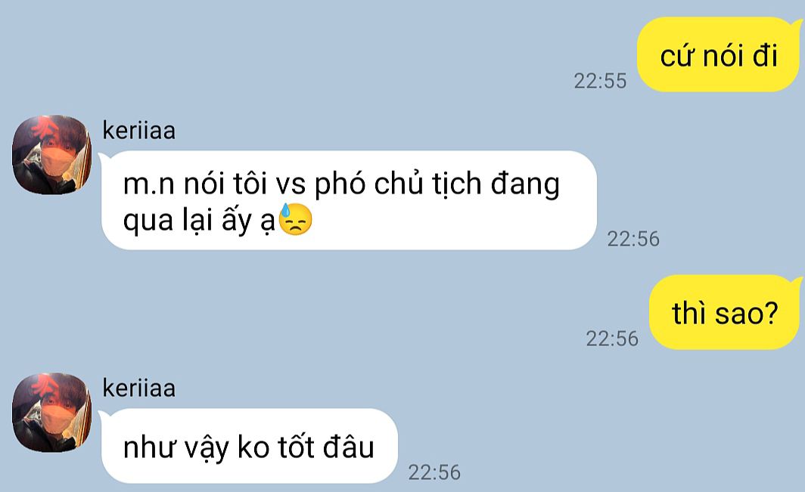Select the yellow "cứ nói đi" bubble
The image size is (805, 492).
[719, 54]
